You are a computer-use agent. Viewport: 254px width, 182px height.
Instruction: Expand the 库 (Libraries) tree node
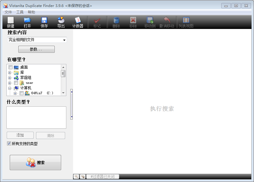(x=10, y=73)
